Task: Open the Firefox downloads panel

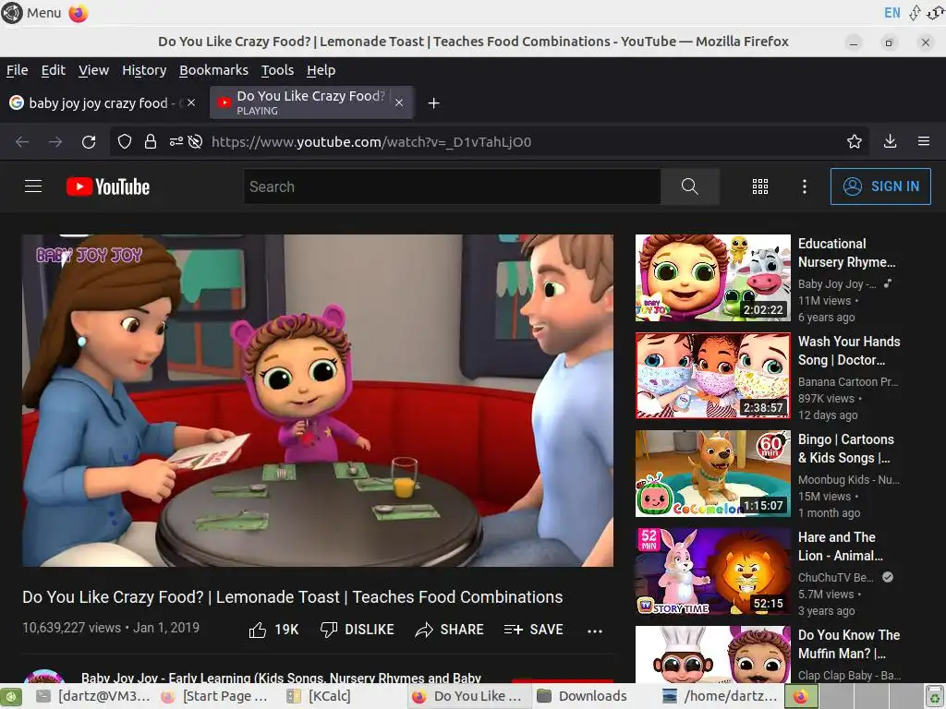Action: tap(890, 141)
